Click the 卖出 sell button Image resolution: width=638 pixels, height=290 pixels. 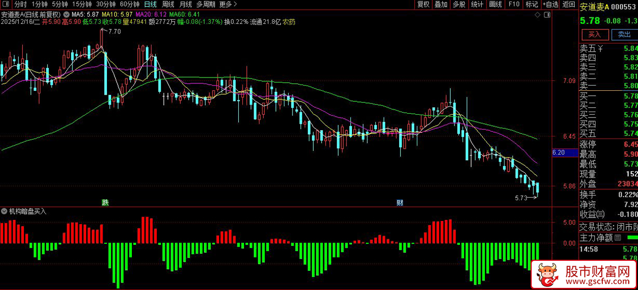point(624,35)
